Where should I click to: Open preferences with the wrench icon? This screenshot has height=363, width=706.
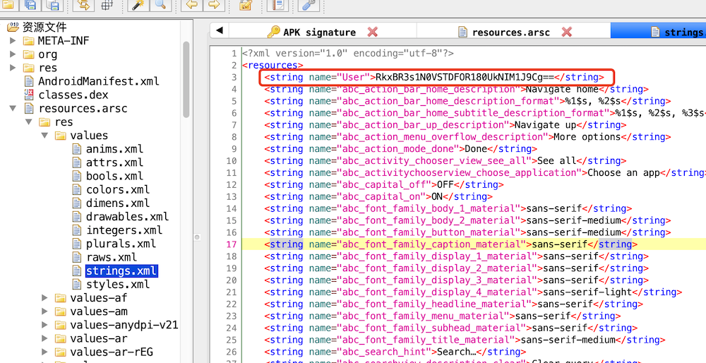tap(309, 4)
